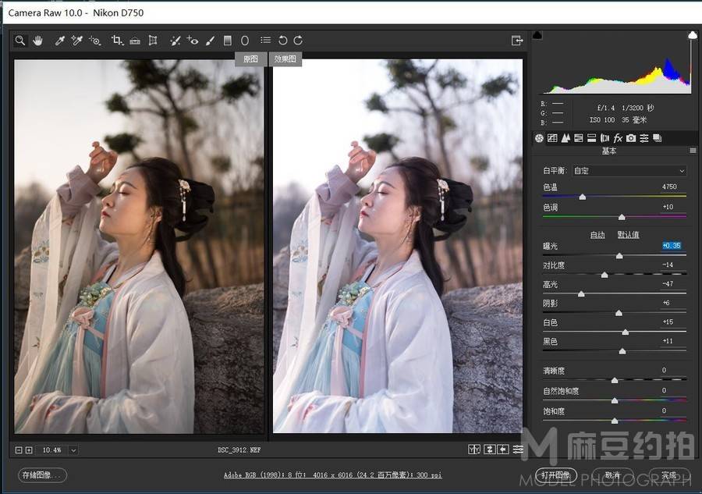Open the Tone Curve panel tab
Screen dimensions: 702x494
(x=552, y=138)
